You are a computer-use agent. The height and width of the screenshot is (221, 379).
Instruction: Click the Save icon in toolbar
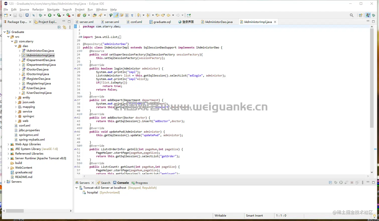(x=15, y=15)
